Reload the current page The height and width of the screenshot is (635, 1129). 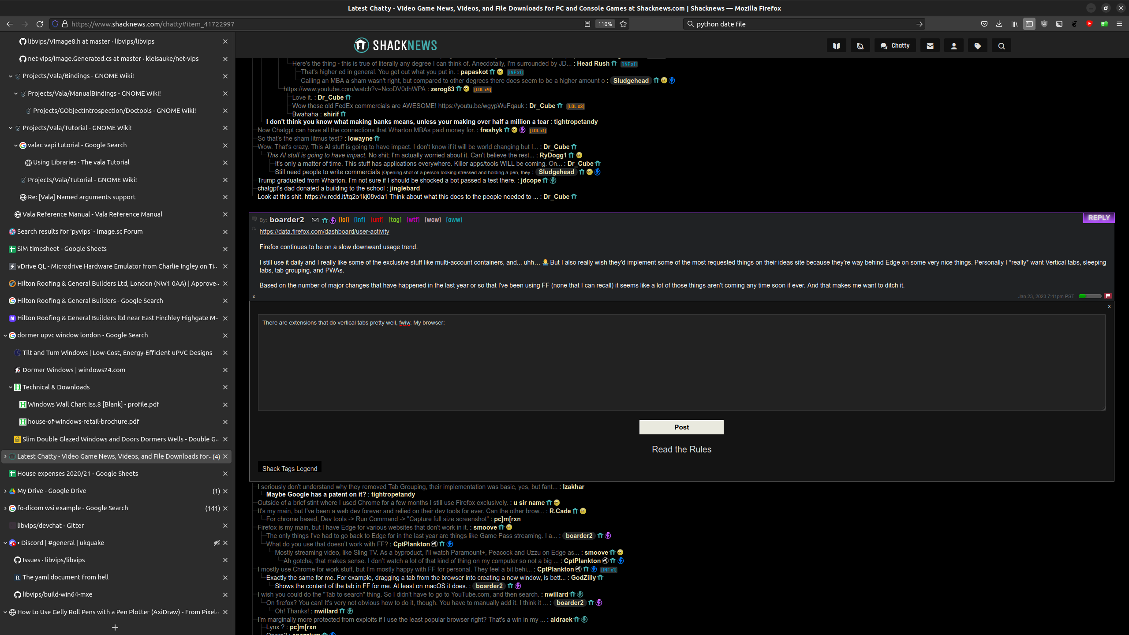[40, 24]
